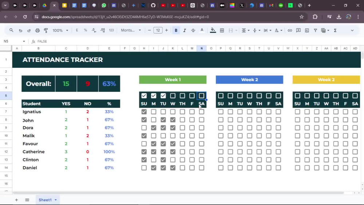The width and height of the screenshot is (364, 205).
Task: Open the borders tool
Action: point(222,31)
